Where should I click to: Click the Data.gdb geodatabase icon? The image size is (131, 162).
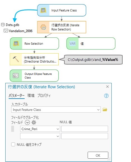3,25
